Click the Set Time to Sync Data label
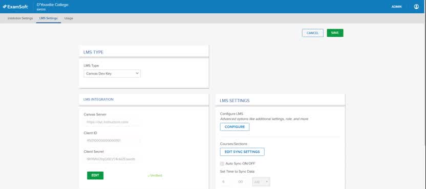Viewport: 426px width, 189px height. (x=237, y=171)
